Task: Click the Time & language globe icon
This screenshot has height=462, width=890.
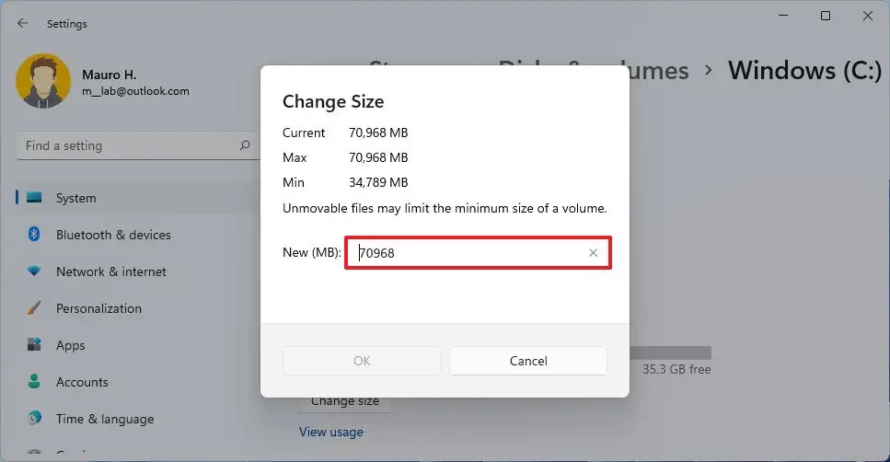Action: point(35,419)
